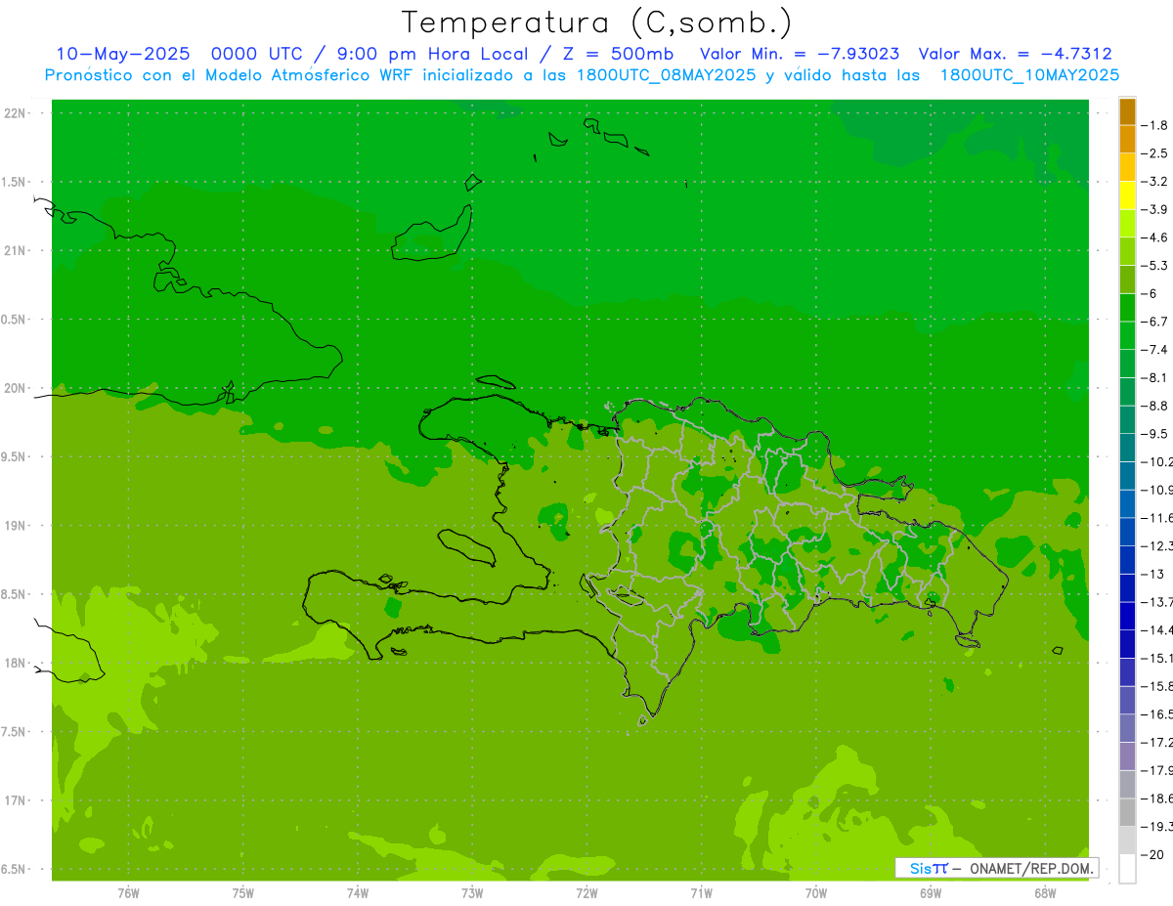Click the gray swatch between -18.6 and -19.3
1173x906 pixels.
point(1127,812)
